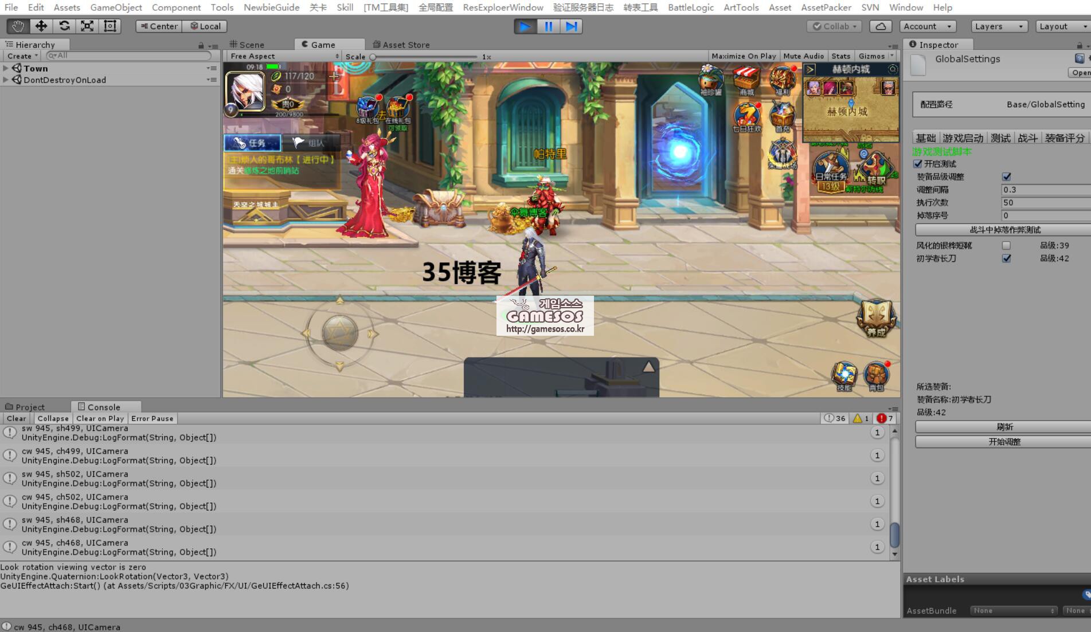
Task: Open the 福利 welfare icon in game
Action: coord(783,81)
